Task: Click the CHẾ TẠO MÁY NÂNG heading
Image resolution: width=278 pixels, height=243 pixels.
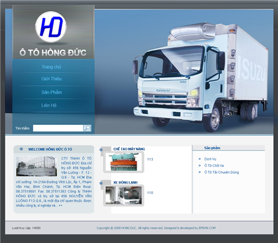Action: pos(129,149)
